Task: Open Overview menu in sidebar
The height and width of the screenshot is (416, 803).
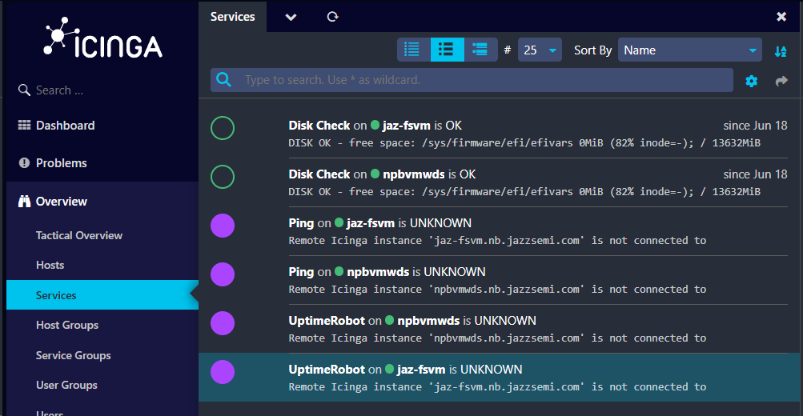Action: [62, 201]
